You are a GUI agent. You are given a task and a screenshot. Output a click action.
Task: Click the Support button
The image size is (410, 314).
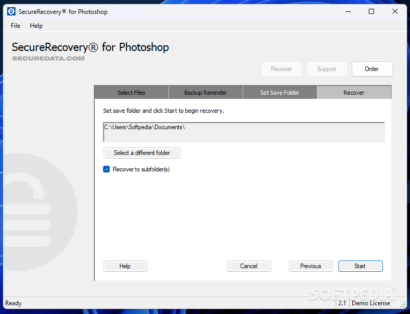pyautogui.click(x=327, y=69)
